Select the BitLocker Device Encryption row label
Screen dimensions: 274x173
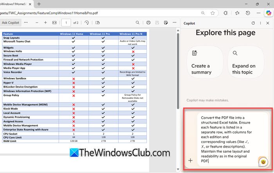coord(20,87)
